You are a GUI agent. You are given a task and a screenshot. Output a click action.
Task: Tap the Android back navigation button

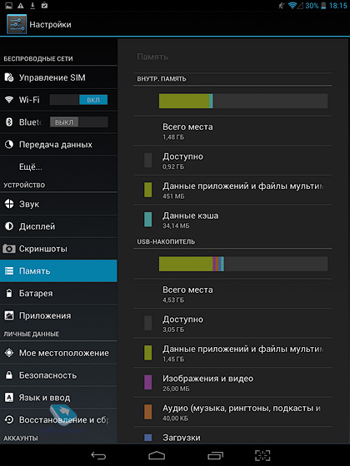click(98, 455)
